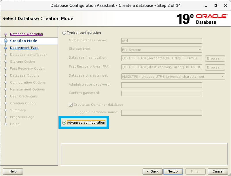Cancel the database creation wizard
Viewport: 231px width, 176px height.
pyautogui.click(x=218, y=171)
